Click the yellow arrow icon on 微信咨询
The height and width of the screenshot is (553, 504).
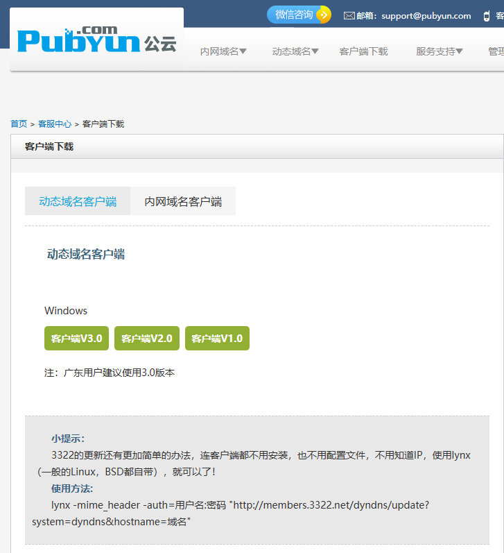pos(323,15)
